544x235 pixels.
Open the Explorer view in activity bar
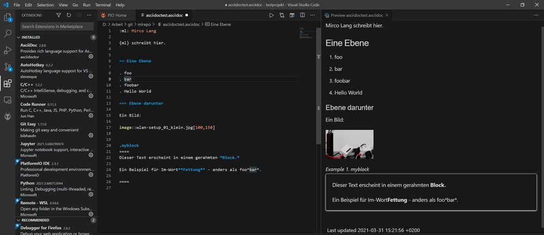tap(8, 17)
